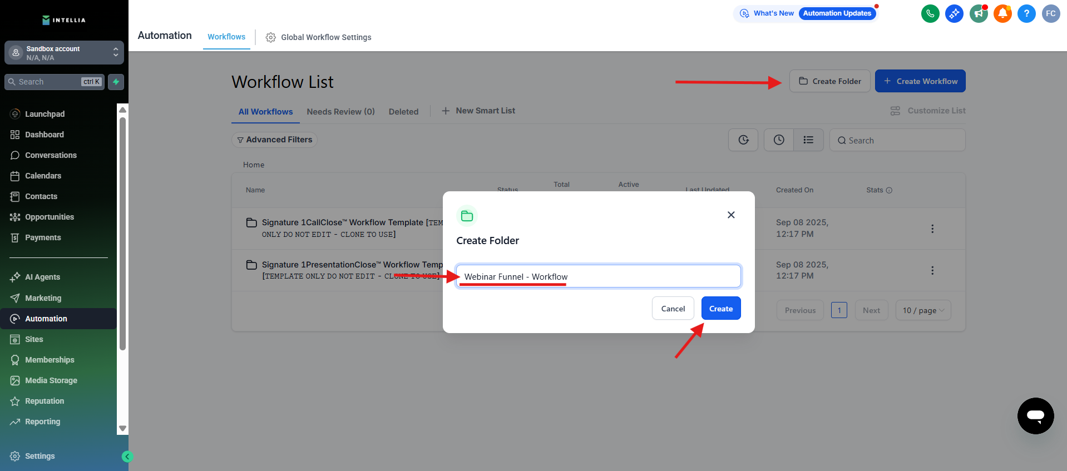This screenshot has height=471, width=1067.
Task: Click the green phone dialer icon
Action: pos(930,13)
